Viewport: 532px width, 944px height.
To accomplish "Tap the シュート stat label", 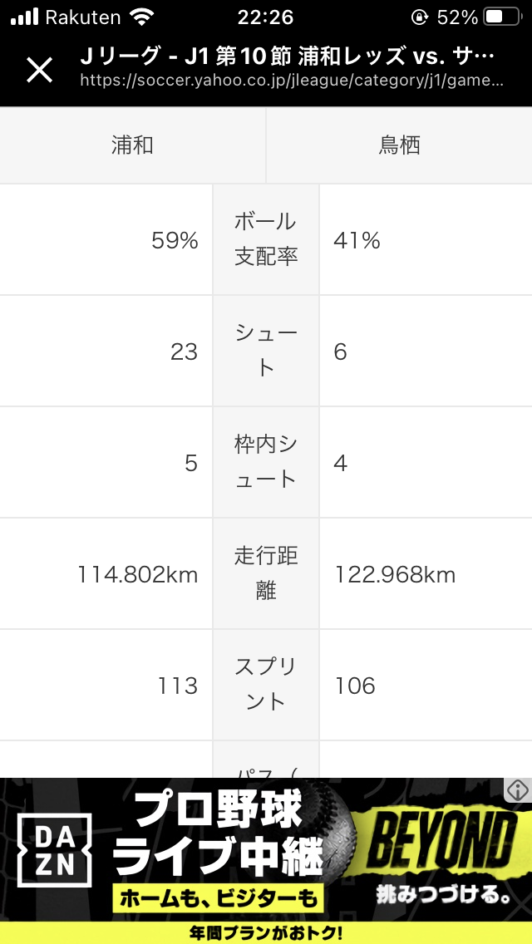I will [265, 351].
